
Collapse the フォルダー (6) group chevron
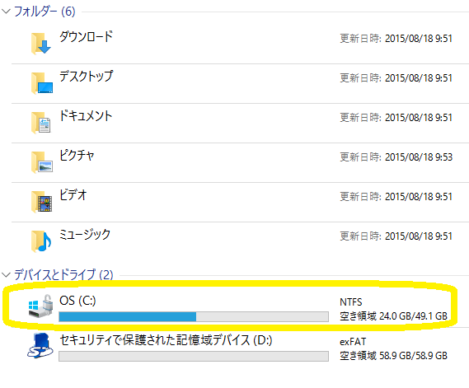[x=7, y=12]
